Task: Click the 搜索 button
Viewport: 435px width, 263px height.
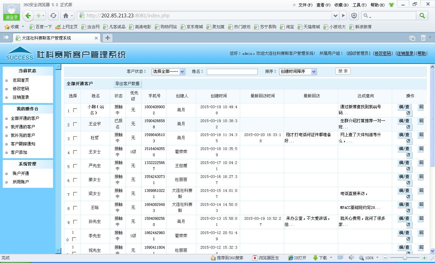Action: click(343, 71)
